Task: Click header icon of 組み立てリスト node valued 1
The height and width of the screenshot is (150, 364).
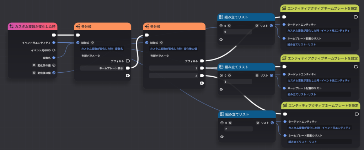Action: point(221,67)
